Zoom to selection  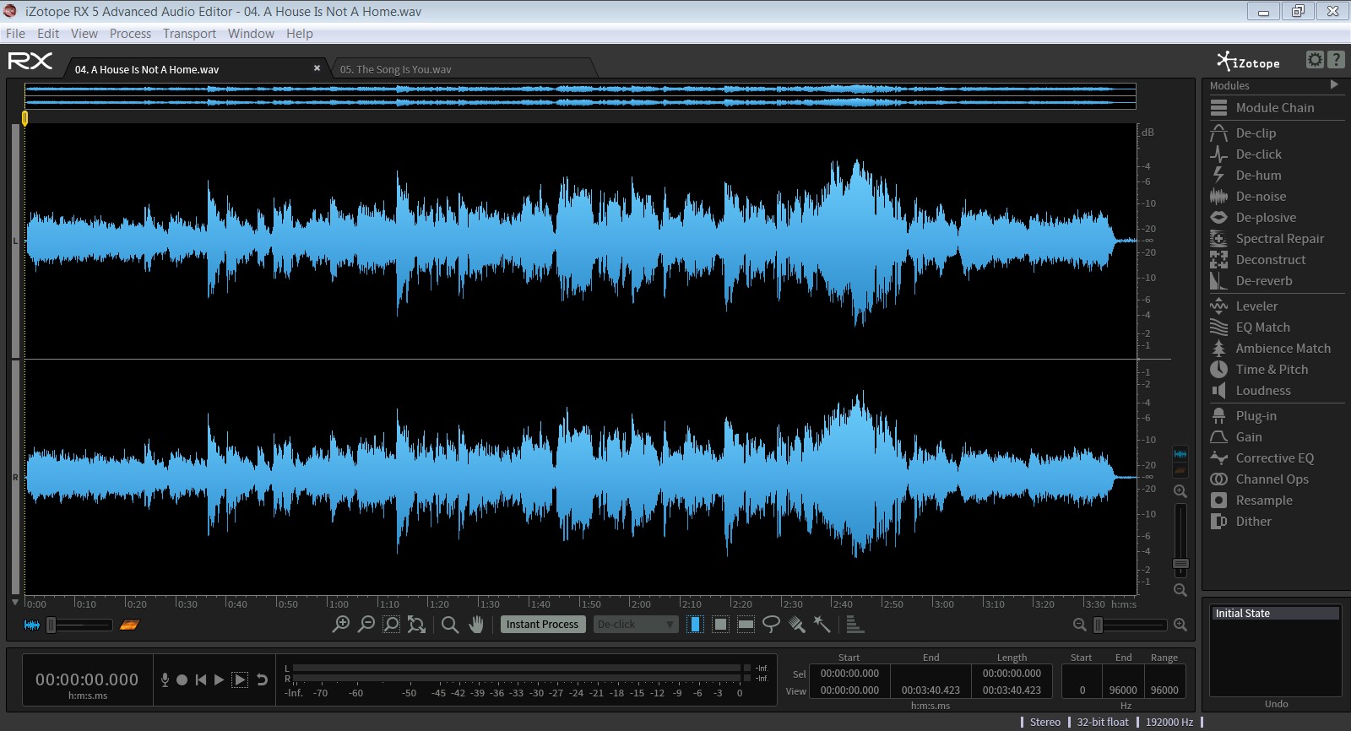point(392,625)
